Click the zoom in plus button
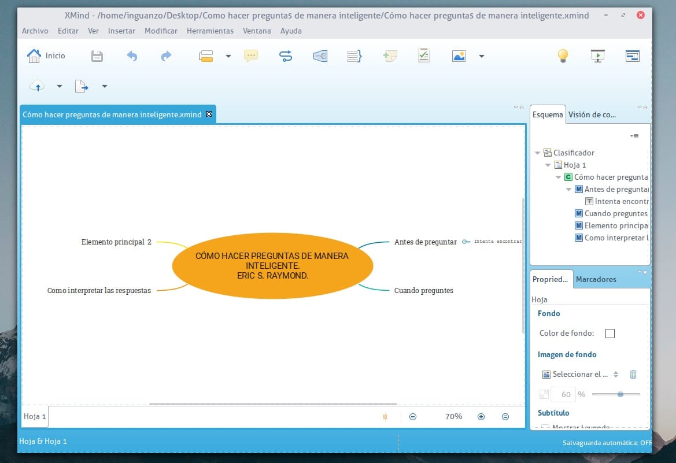This screenshot has width=676, height=463. (x=481, y=417)
